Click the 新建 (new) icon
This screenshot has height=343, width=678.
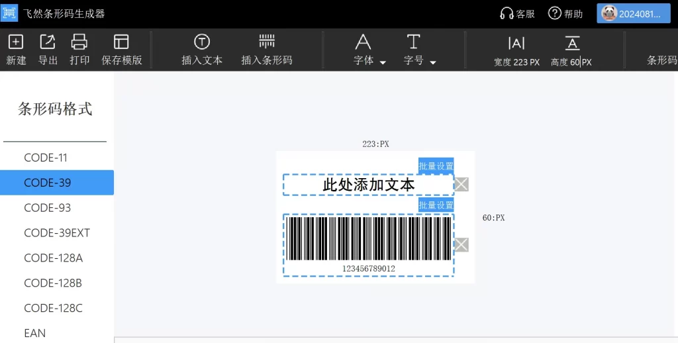16,42
